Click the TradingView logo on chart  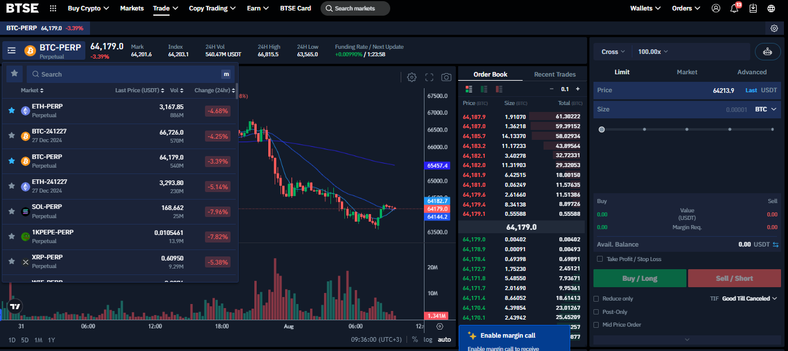15,306
